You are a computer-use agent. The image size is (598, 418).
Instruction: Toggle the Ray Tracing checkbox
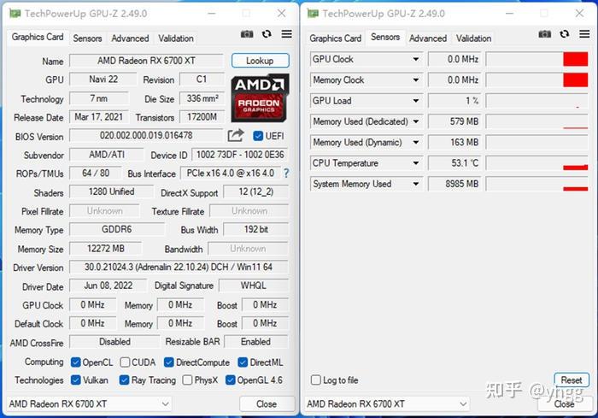pyautogui.click(x=124, y=380)
